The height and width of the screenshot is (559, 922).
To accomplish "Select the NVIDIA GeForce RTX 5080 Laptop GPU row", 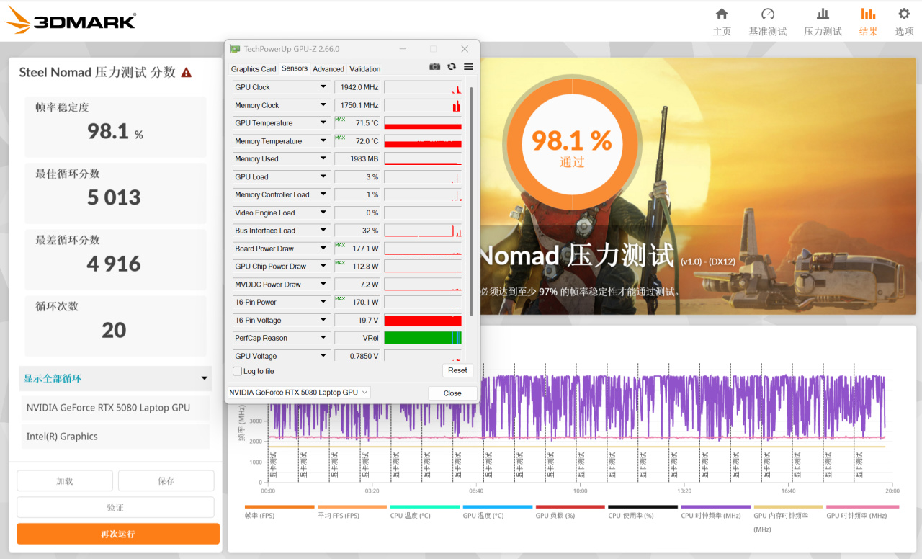I will pos(116,408).
